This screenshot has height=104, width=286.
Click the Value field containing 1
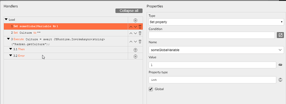212,65
